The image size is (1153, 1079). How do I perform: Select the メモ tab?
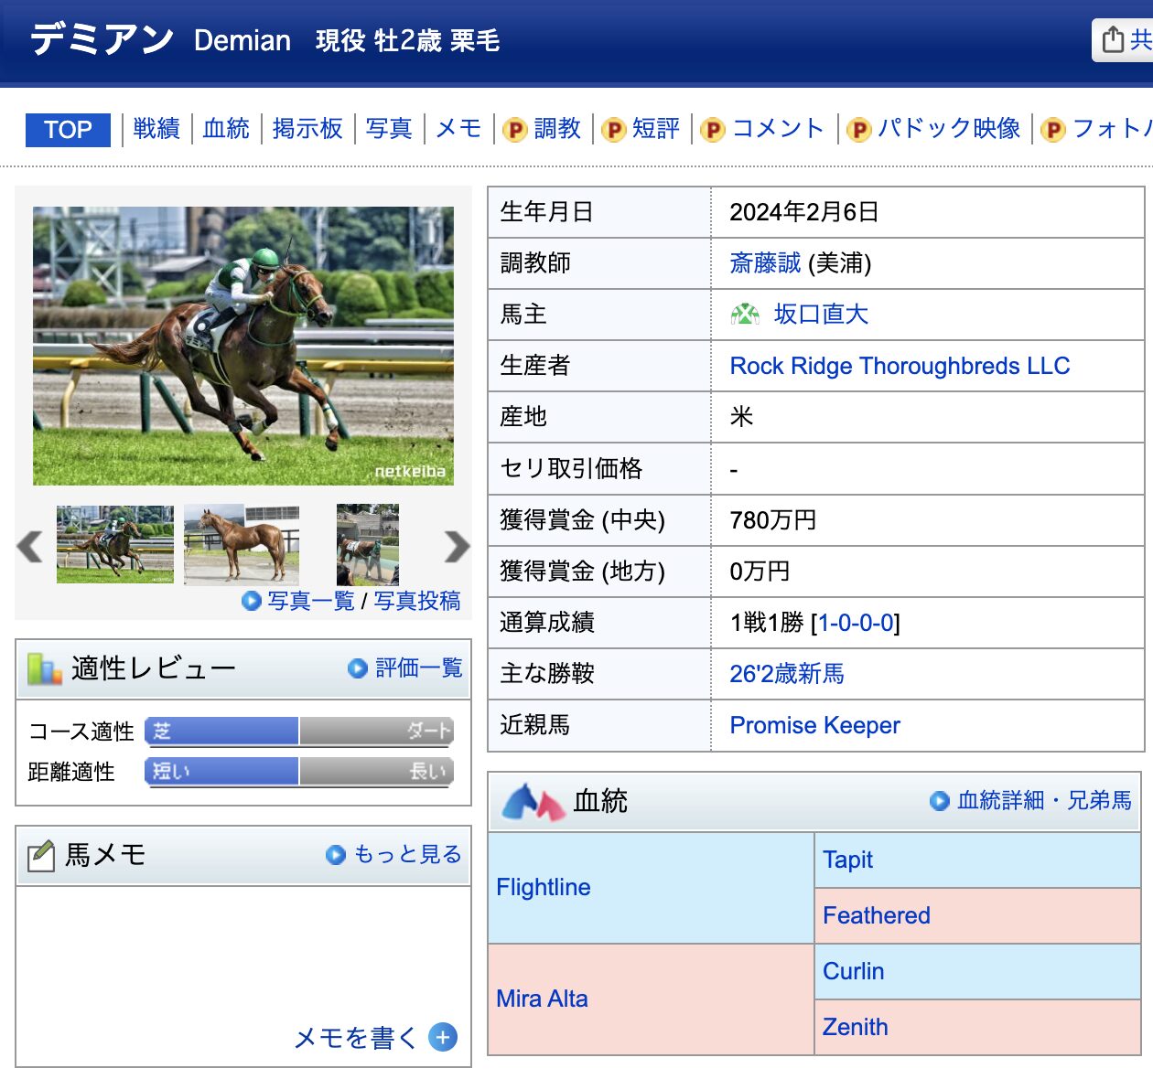click(458, 128)
